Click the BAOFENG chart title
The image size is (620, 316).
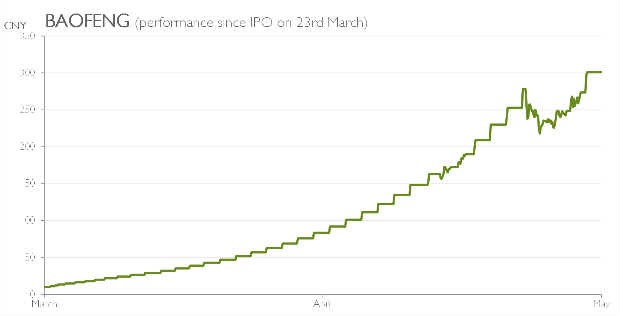(87, 21)
